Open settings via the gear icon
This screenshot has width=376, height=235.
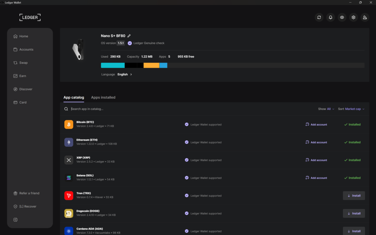[x=354, y=17]
